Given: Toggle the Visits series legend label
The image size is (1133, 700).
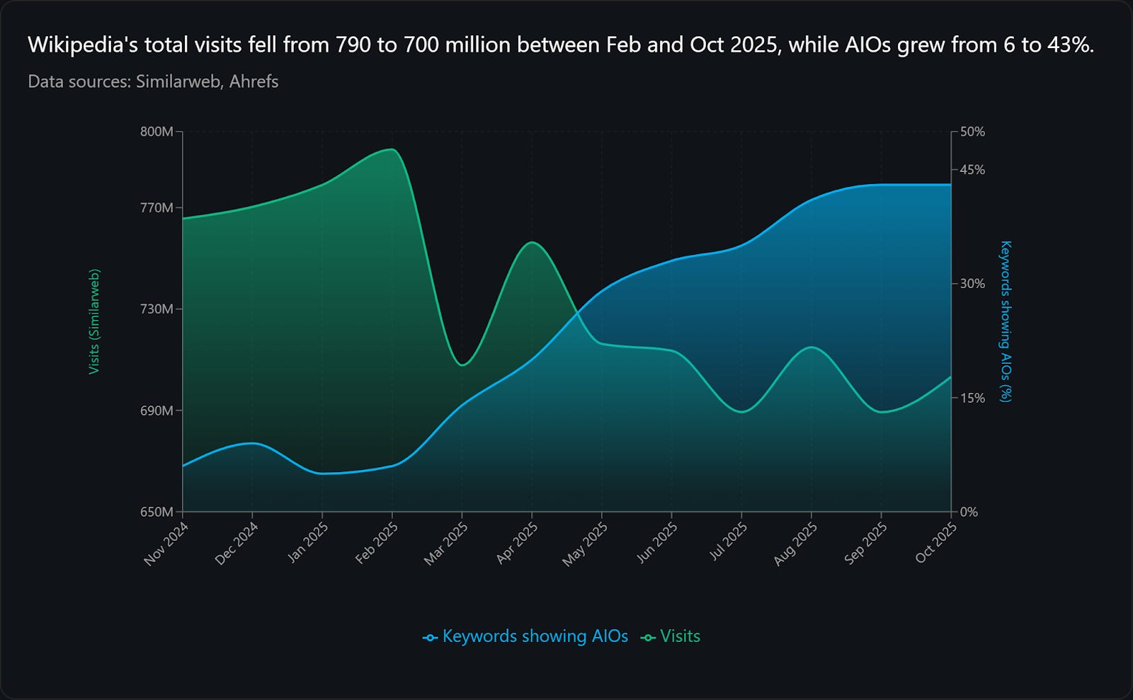Looking at the screenshot, I should [680, 636].
